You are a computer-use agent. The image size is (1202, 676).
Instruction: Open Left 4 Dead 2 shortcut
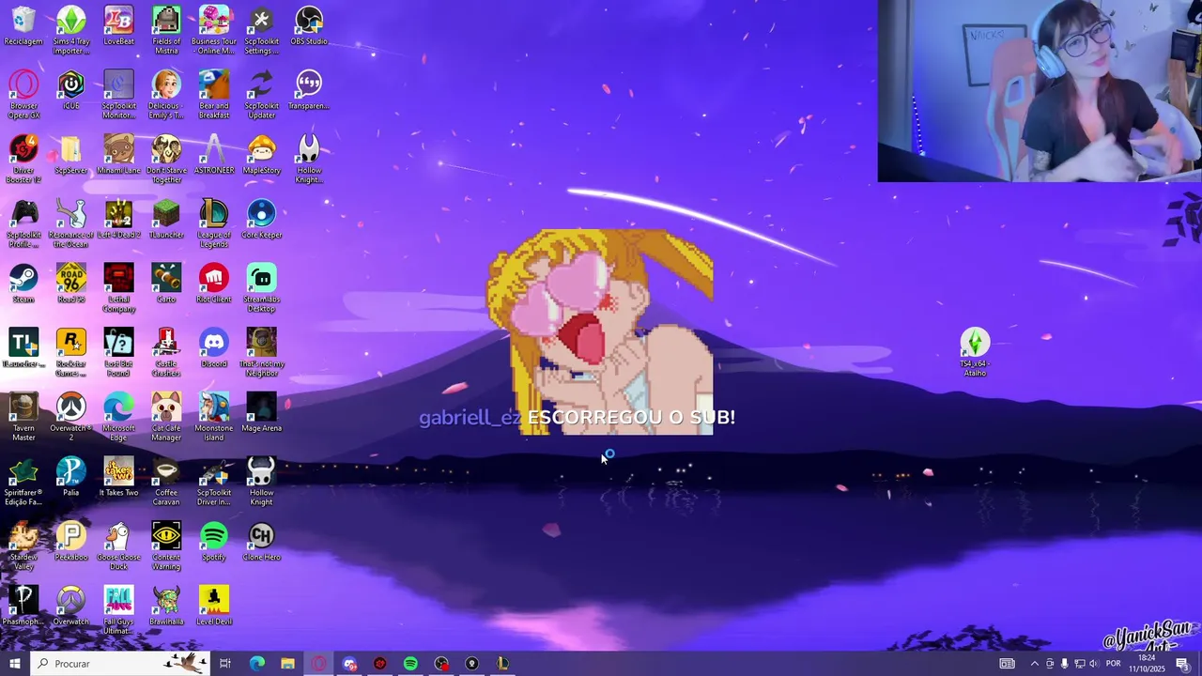(x=118, y=220)
